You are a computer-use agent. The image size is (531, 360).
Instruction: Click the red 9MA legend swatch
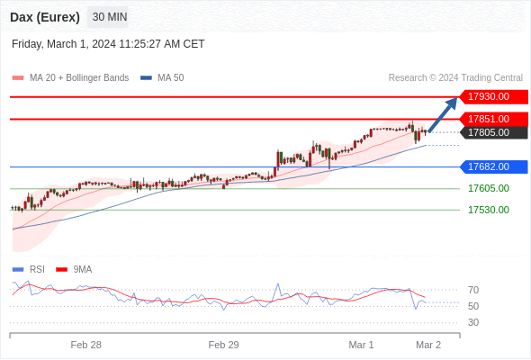(x=61, y=270)
